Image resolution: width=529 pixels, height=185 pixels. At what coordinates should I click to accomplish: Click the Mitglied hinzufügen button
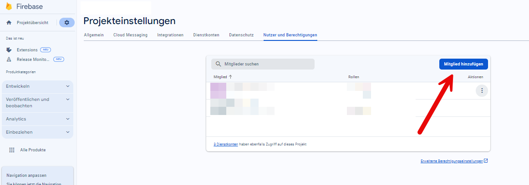[463, 64]
